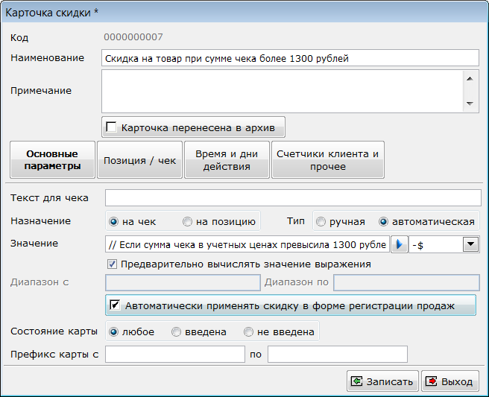The height and width of the screenshot is (397, 489).
Task: Click the Префикс карты с field
Action: pyautogui.click(x=175, y=354)
